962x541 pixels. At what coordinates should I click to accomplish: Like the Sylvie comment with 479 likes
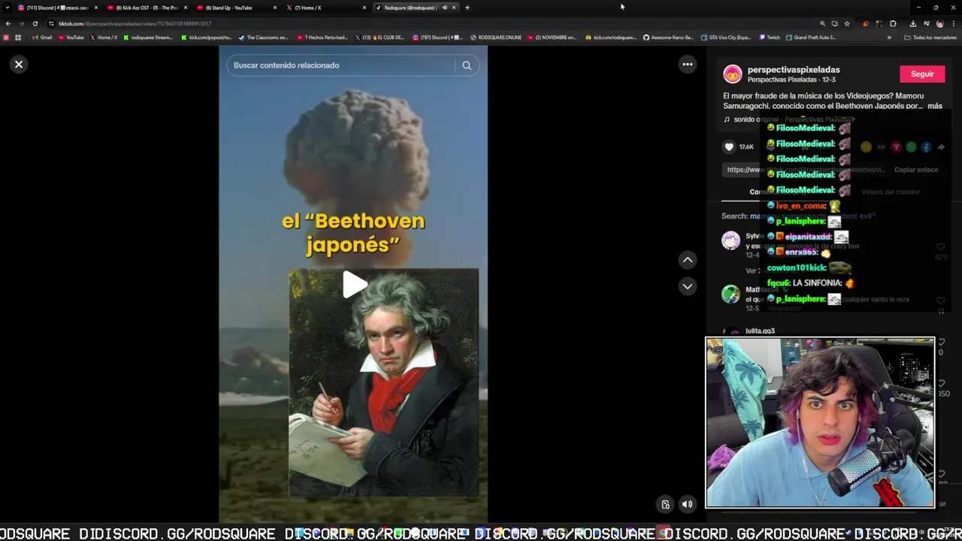[x=940, y=247]
